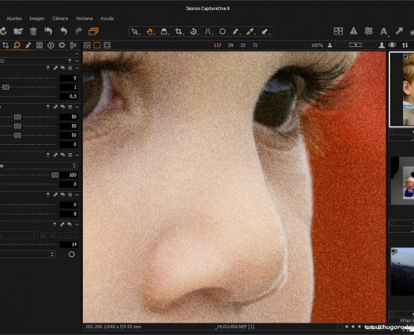Viewport: 414px width, 335px height.
Task: Select the circle spot removal tool
Action: tap(222, 32)
